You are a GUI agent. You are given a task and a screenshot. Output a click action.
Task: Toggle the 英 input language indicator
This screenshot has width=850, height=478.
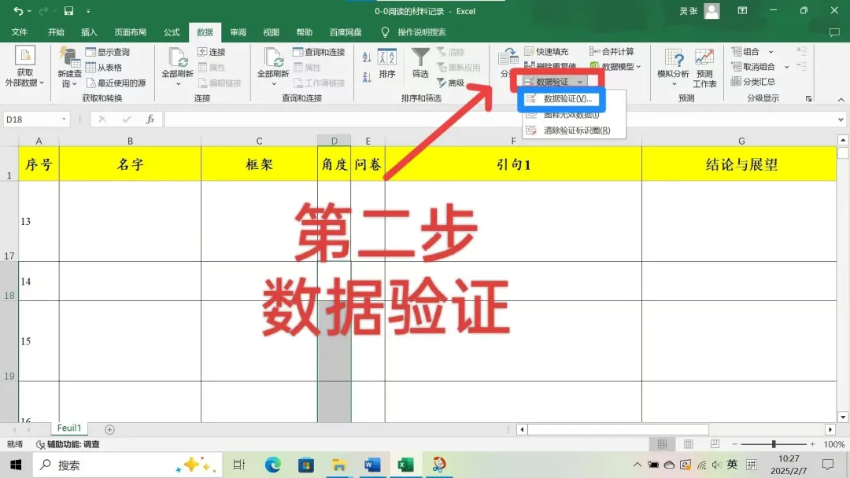(732, 465)
